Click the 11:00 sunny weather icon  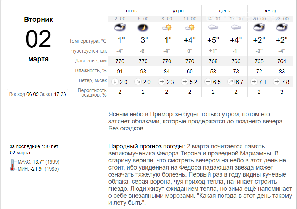click(x=190, y=27)
